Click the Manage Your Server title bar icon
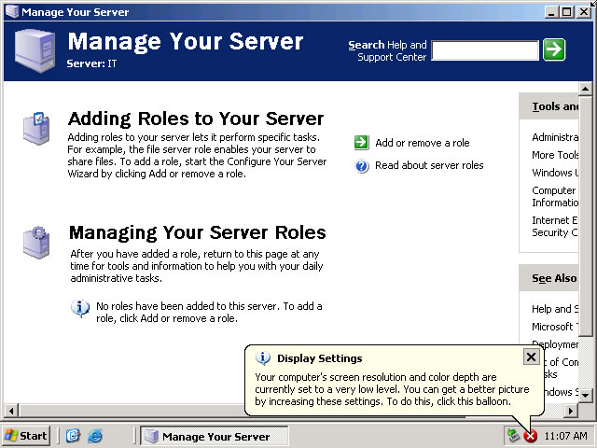The image size is (597, 448). click(12, 11)
